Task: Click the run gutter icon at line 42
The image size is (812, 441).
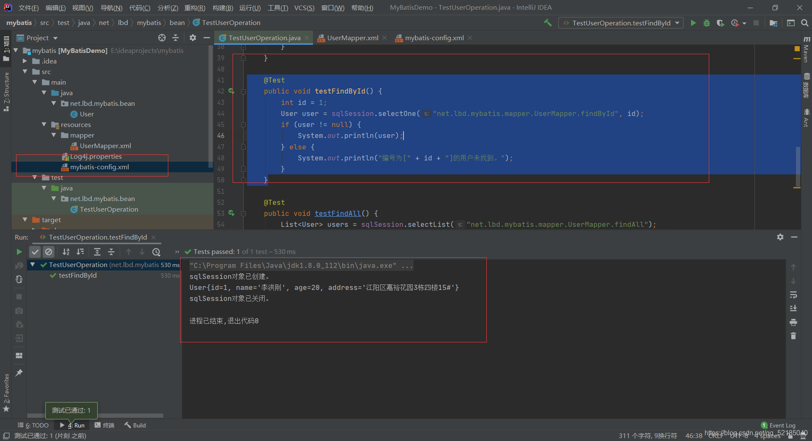Action: tap(231, 91)
